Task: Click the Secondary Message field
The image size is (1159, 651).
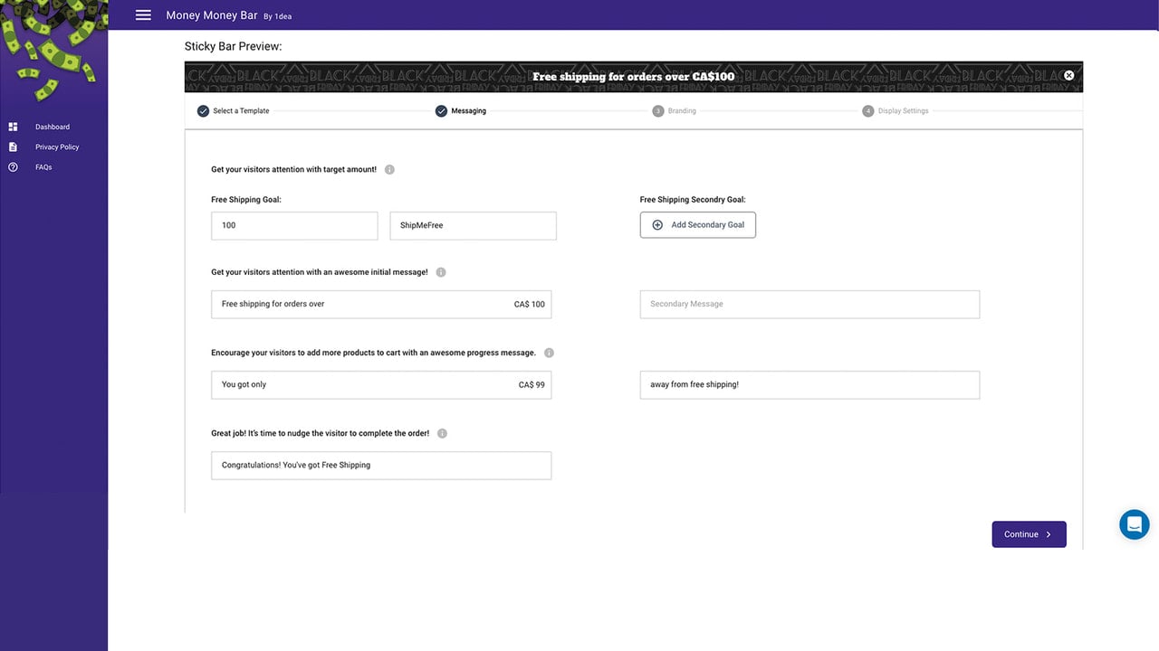Action: coord(809,305)
